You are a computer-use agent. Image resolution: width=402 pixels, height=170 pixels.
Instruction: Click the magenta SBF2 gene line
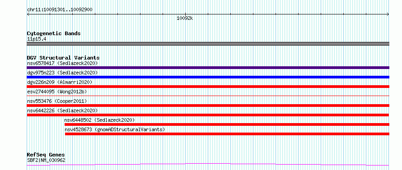[x=208, y=164]
